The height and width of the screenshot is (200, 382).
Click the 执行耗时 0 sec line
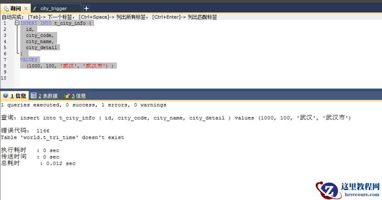pyautogui.click(x=30, y=150)
